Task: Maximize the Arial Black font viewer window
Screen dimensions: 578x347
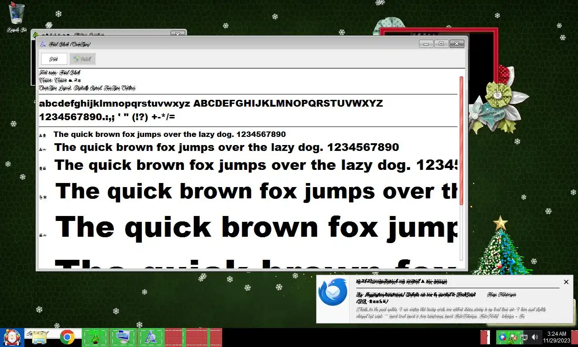Action: [x=441, y=44]
